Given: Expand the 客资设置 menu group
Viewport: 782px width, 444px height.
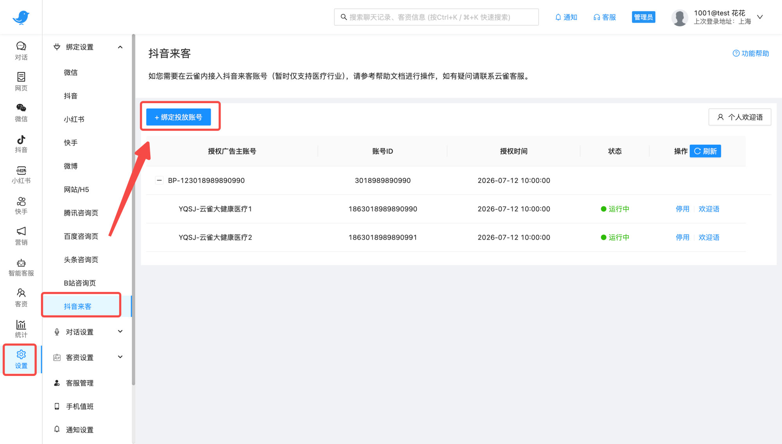Looking at the screenshot, I should pos(120,357).
